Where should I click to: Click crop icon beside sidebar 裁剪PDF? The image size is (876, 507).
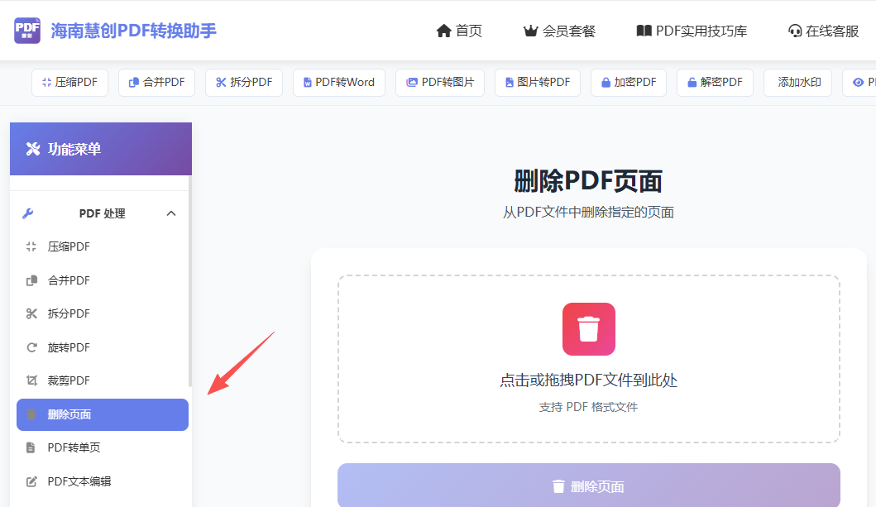(x=31, y=380)
